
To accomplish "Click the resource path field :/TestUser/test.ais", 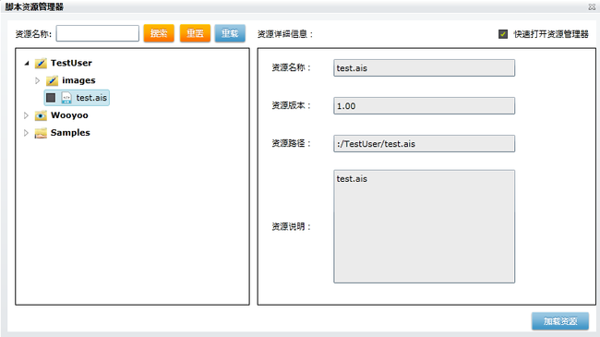I will point(424,144).
